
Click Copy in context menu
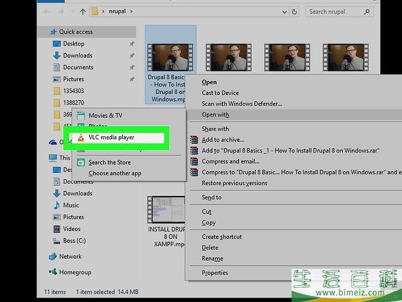pos(208,223)
